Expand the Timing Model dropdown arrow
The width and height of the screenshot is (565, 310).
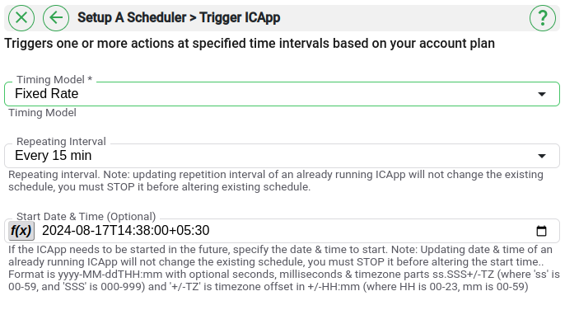[x=542, y=94]
